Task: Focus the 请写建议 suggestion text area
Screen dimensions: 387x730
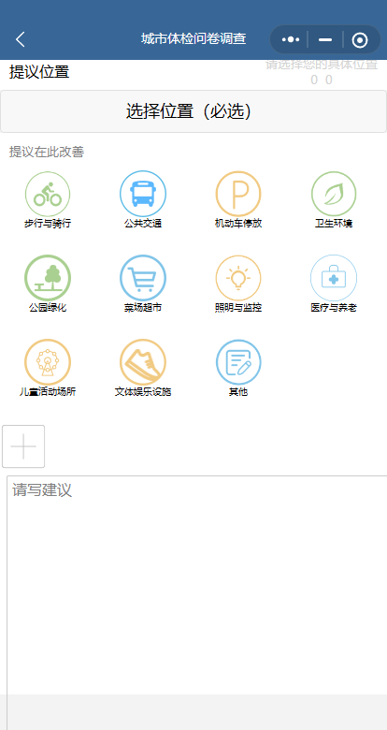Action: (x=196, y=584)
